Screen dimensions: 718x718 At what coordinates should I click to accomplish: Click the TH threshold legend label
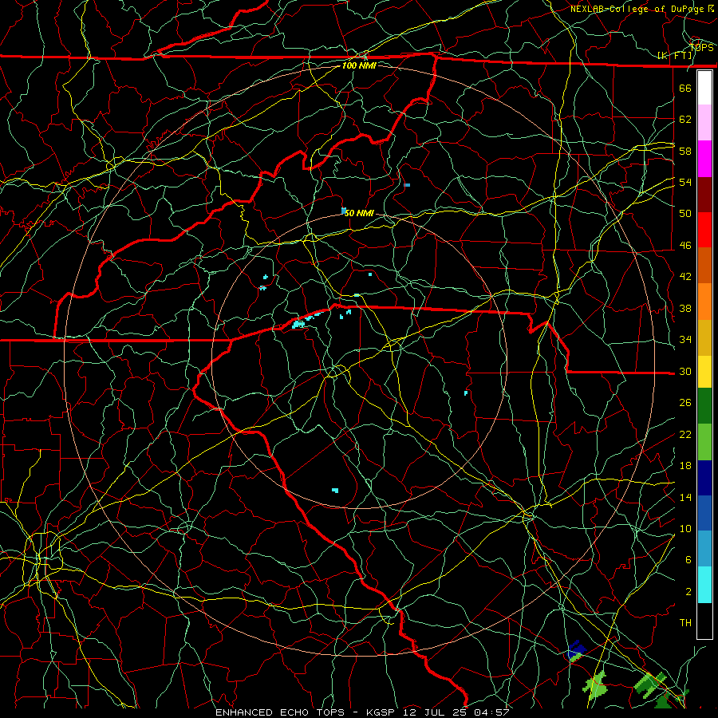tap(685, 622)
